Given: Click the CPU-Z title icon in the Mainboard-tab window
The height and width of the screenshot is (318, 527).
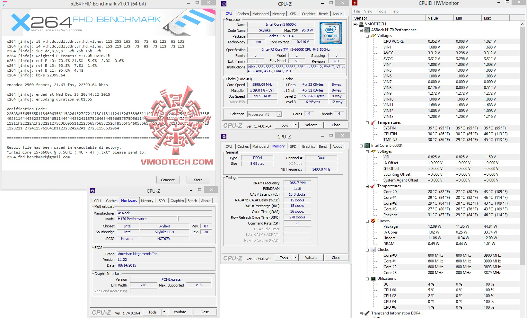Looking at the screenshot, I should pos(92,191).
